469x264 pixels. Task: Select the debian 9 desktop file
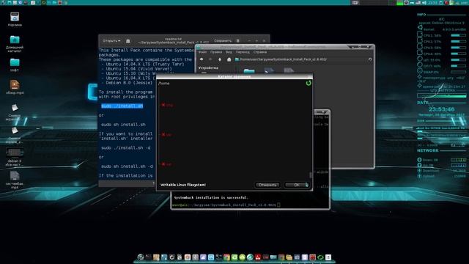point(15,157)
